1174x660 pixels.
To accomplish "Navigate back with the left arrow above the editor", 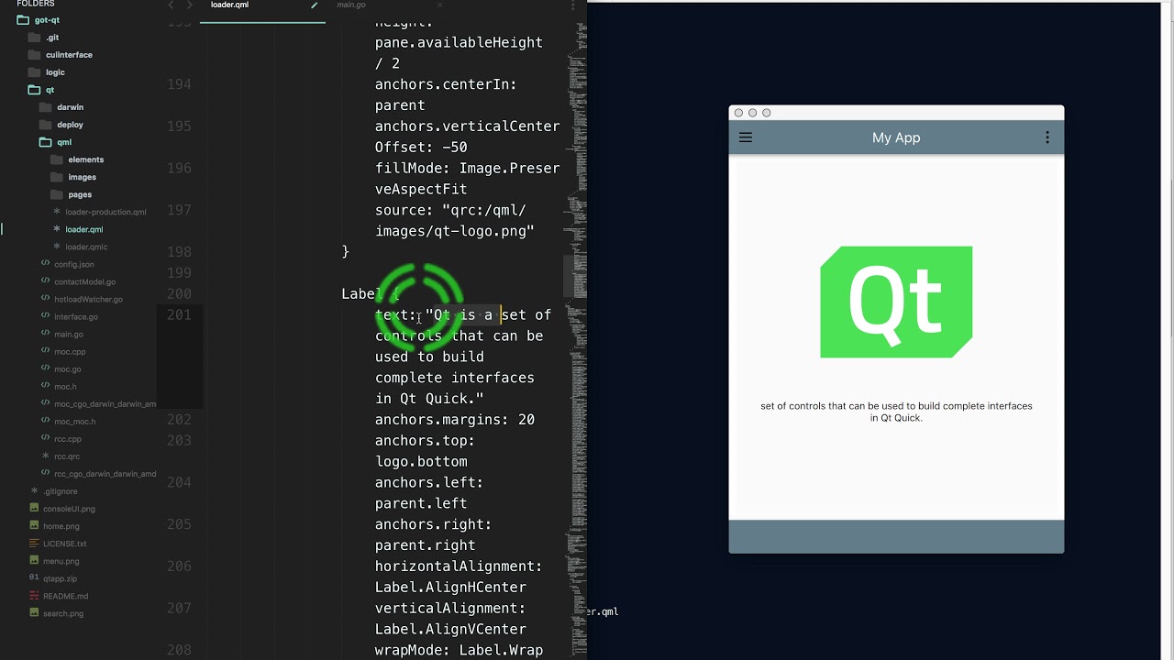I will point(171,5).
